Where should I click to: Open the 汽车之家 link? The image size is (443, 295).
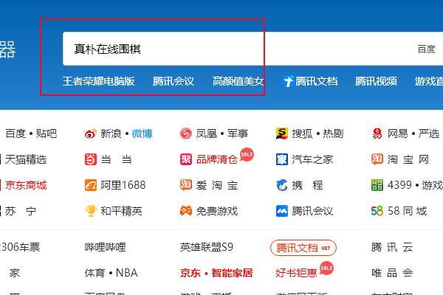point(312,160)
